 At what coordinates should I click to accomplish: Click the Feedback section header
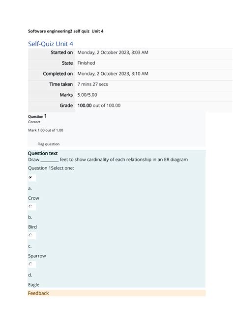(38, 293)
